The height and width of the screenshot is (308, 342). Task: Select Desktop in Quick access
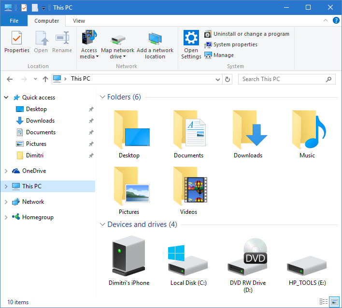click(x=36, y=109)
